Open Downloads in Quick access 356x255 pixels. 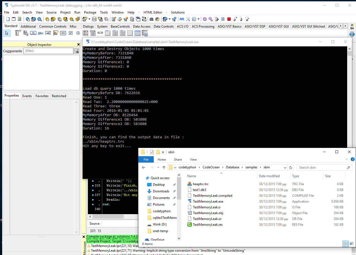click(x=161, y=191)
